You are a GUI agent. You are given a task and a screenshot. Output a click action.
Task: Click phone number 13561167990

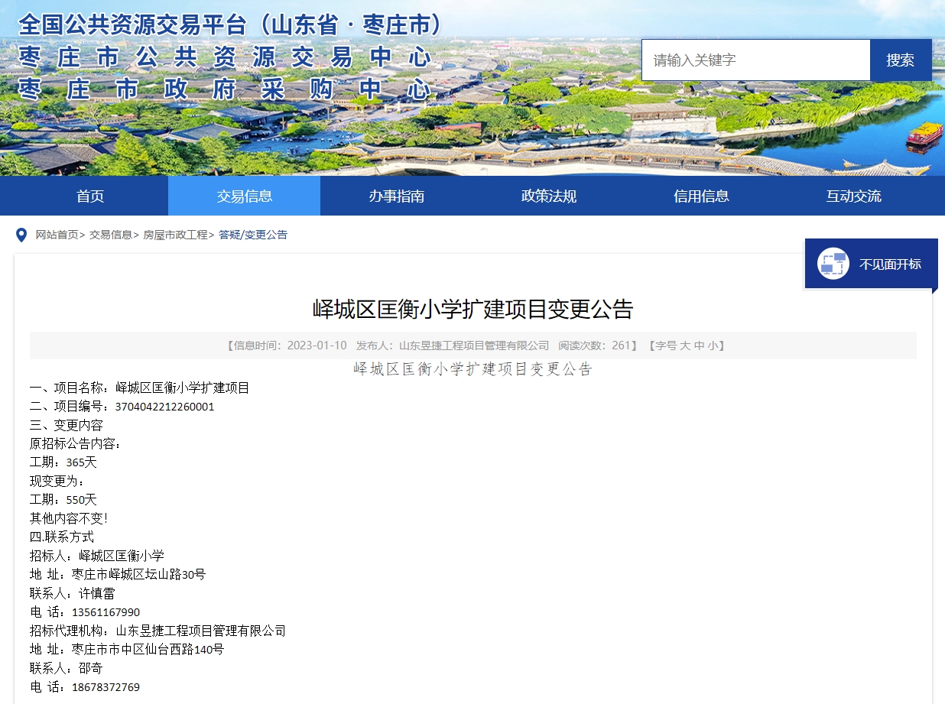tap(106, 612)
